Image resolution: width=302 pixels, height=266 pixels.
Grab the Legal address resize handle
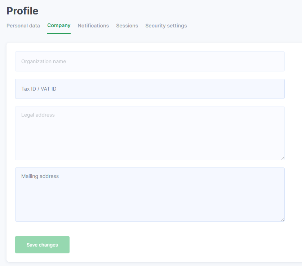[x=283, y=158]
